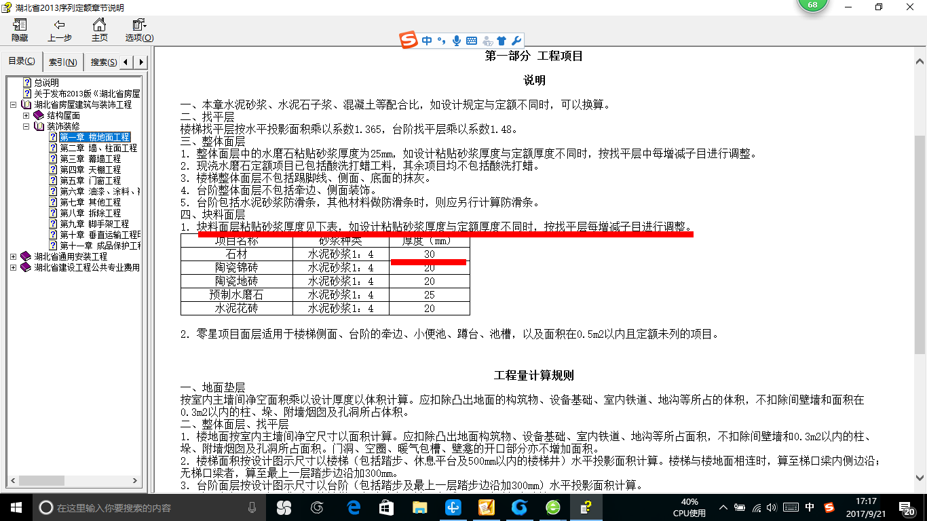Open the green circular browser taskbar icon
Viewport: 927px width, 521px height.
(x=553, y=507)
